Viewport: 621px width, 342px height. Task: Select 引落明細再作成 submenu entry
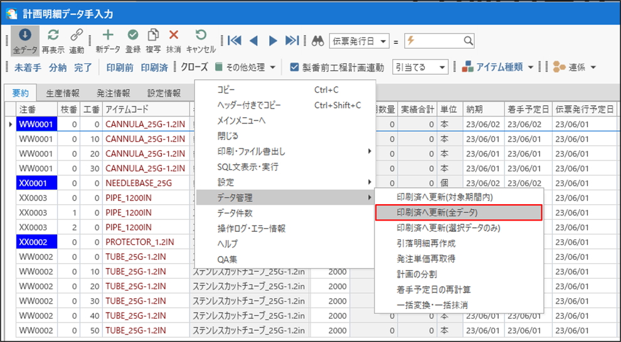click(x=459, y=243)
